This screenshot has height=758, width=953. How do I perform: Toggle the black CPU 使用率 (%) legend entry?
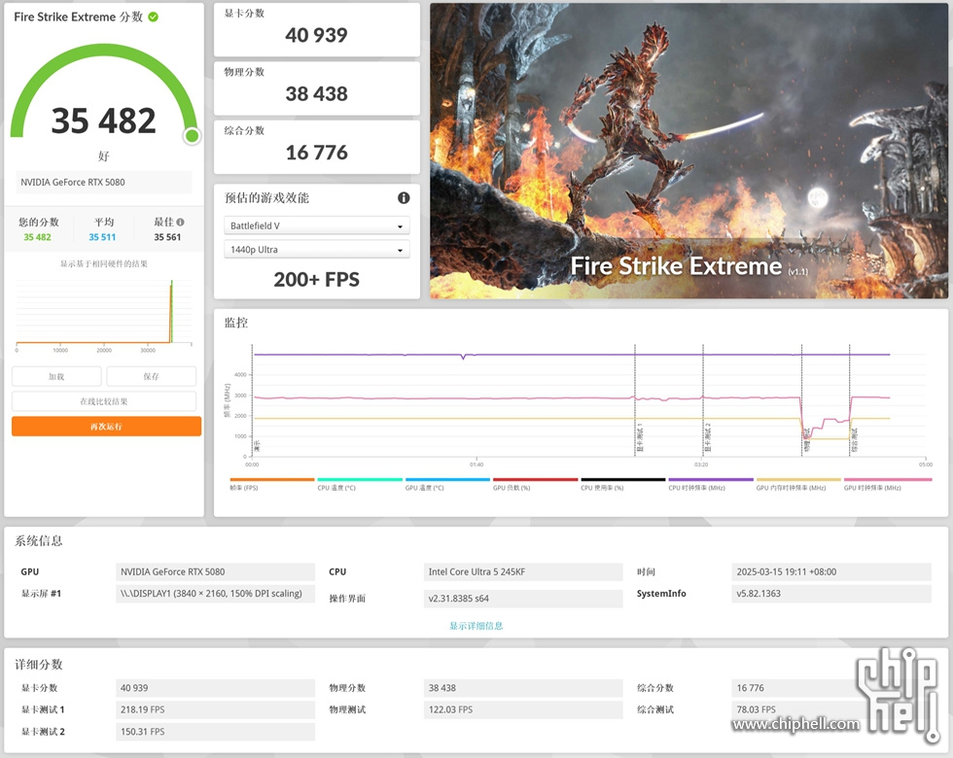623,484
